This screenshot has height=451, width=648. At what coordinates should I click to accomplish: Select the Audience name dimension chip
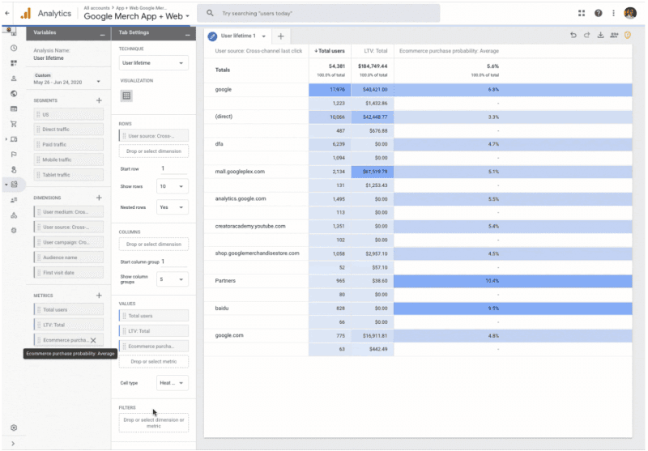click(x=69, y=257)
